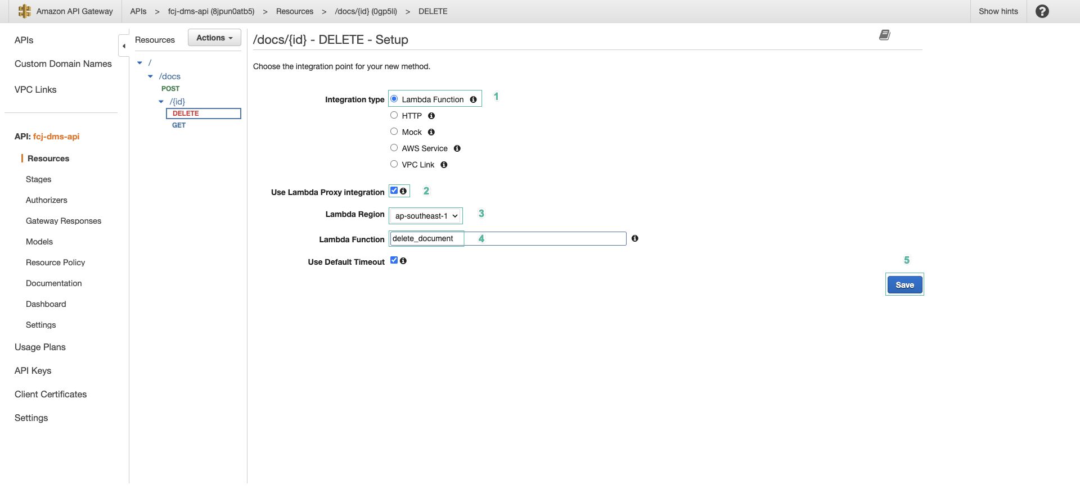Open Resources breadcrumb link

[x=295, y=11]
